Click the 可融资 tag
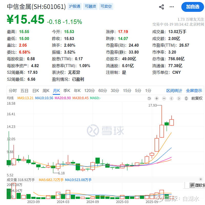The width and height of the screenshot is (205, 205). [x=90, y=6]
